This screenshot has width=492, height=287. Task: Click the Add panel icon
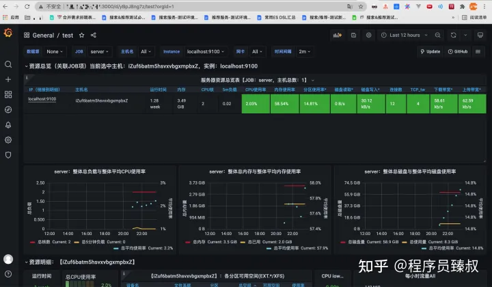coord(338,35)
